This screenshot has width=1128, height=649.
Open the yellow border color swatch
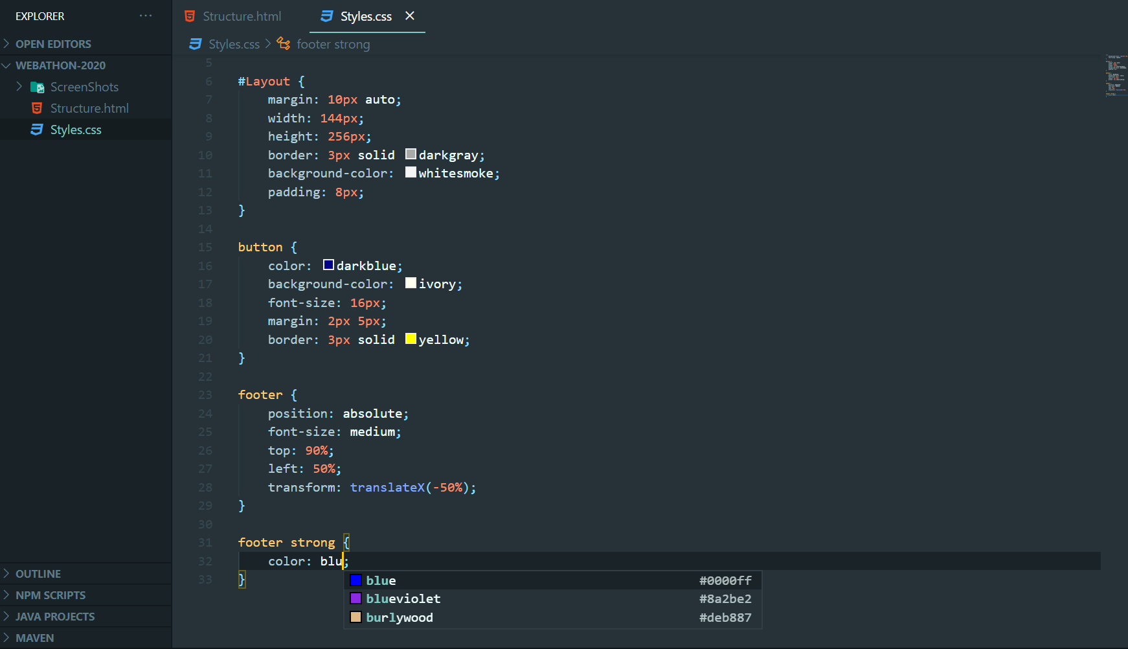[411, 339]
